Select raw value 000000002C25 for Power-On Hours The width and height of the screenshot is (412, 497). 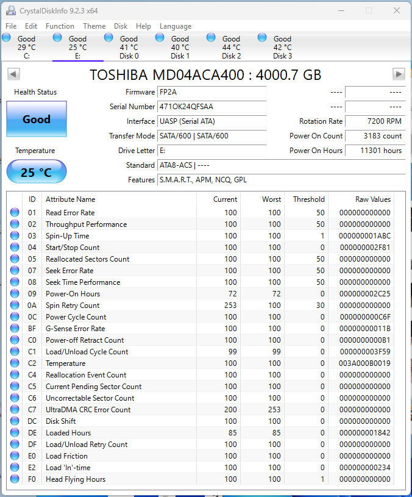click(x=365, y=294)
